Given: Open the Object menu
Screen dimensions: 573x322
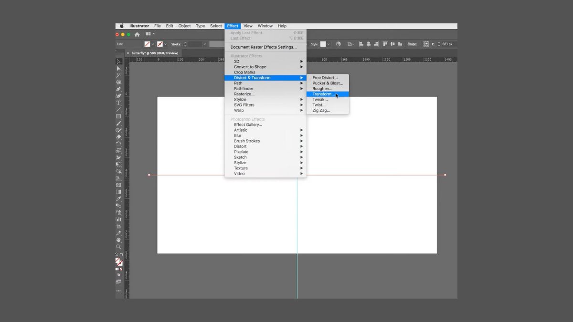Looking at the screenshot, I should (184, 26).
